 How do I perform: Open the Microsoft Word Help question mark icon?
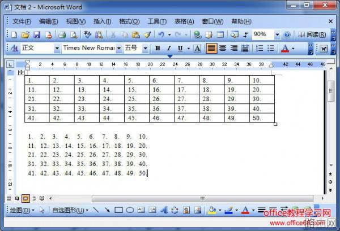[287, 35]
